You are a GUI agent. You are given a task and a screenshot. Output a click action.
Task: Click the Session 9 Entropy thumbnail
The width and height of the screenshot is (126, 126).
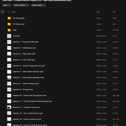point(9,89)
